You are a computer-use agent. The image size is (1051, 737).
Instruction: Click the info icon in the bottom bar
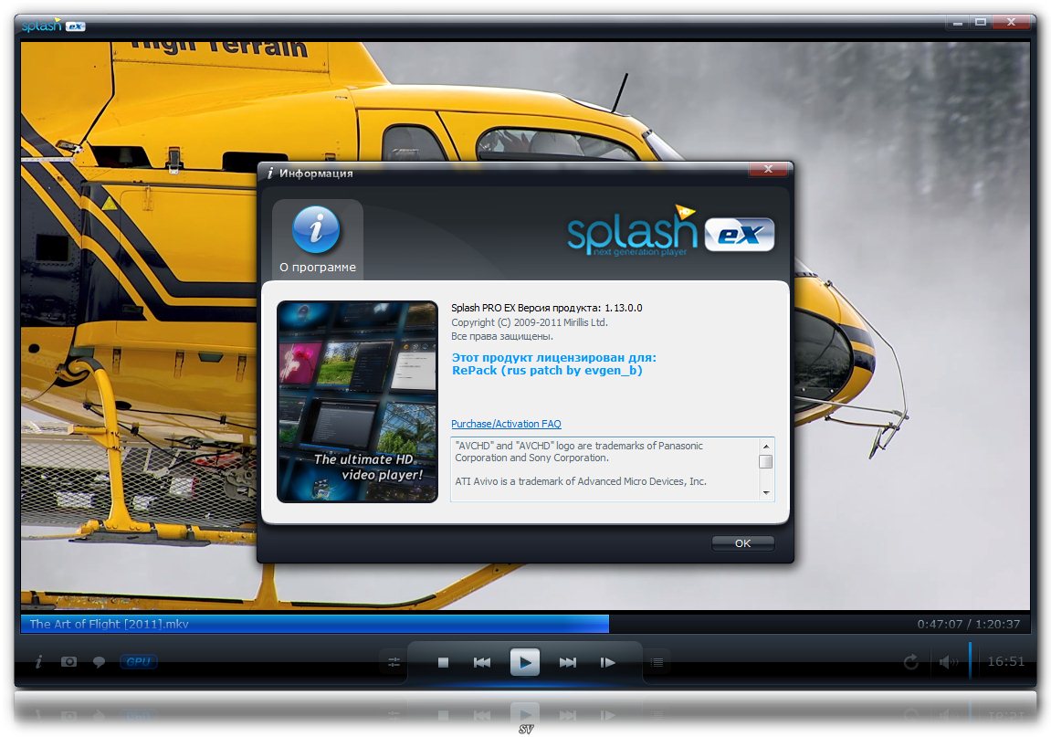pyautogui.click(x=38, y=662)
